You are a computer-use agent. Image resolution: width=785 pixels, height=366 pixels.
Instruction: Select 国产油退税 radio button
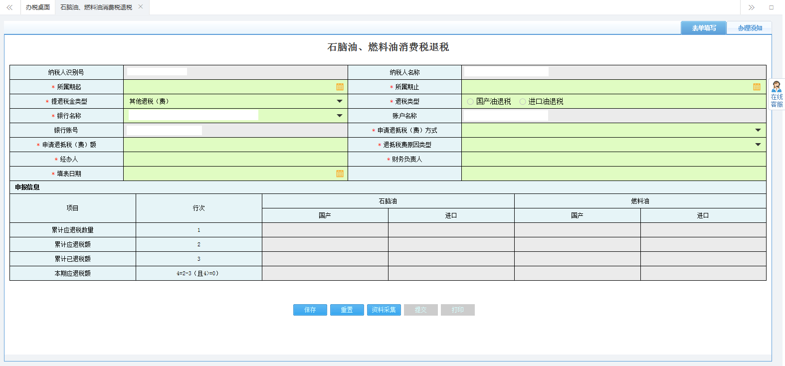(x=470, y=101)
